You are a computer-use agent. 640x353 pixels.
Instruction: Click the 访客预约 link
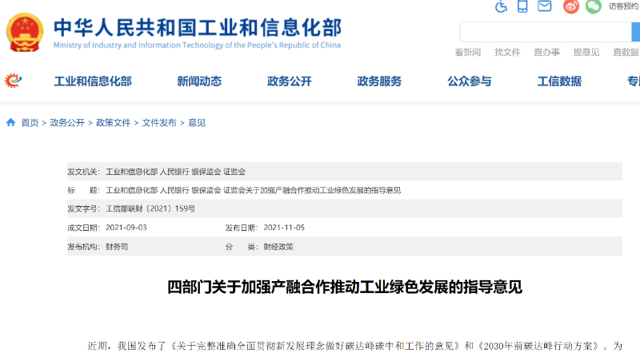pos(624,6)
